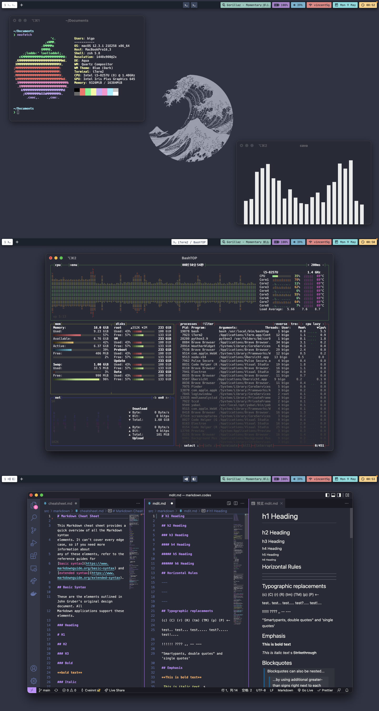
Task: Open more actions for mdit.md editor group
Action: (x=242, y=503)
